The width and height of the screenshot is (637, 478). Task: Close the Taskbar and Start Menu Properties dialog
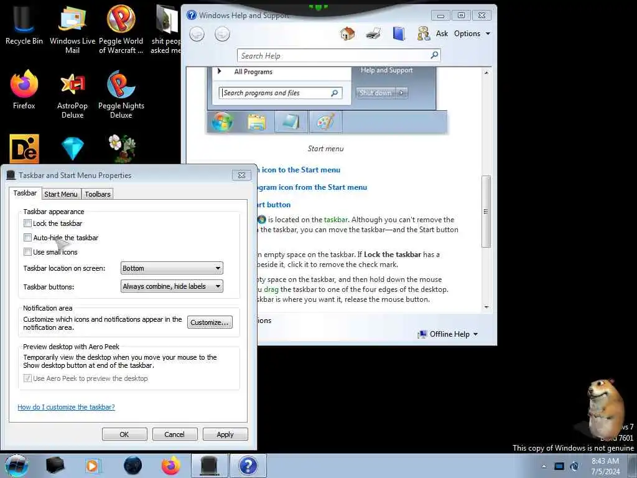click(241, 175)
